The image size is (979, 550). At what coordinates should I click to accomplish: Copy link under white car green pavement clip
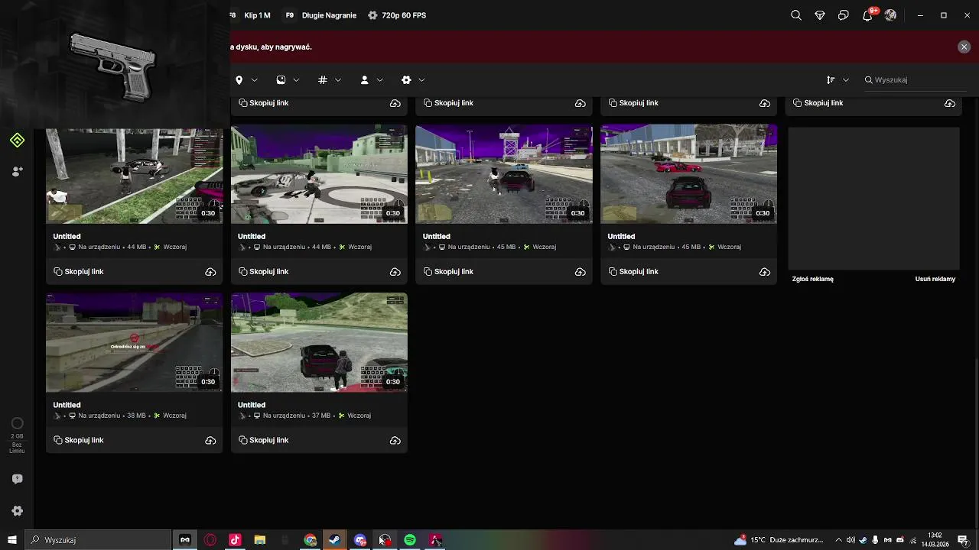click(264, 271)
